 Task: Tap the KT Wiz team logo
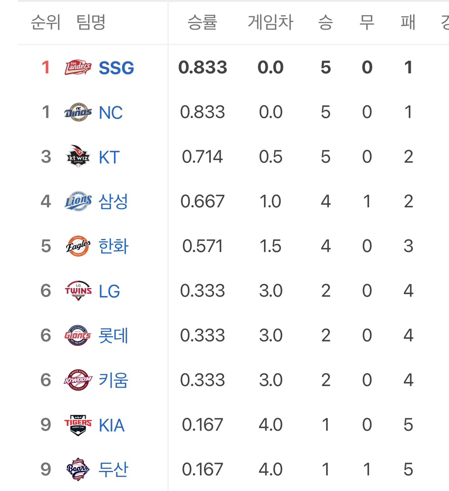[78, 157]
